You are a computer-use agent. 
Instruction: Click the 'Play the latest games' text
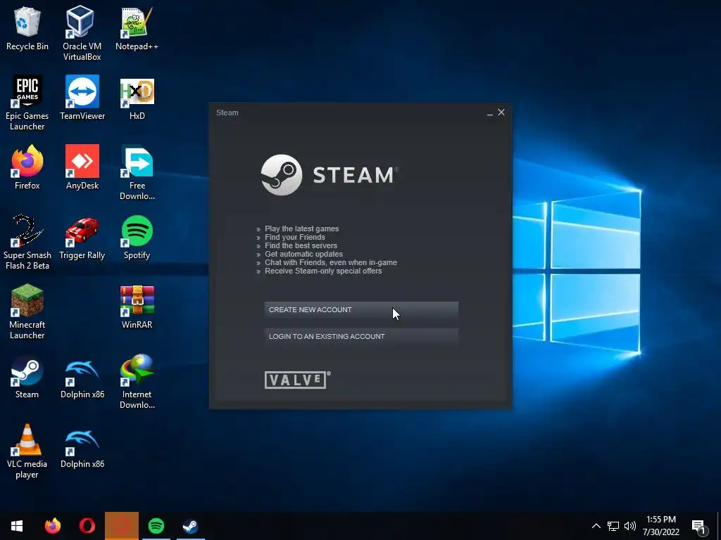[301, 229]
